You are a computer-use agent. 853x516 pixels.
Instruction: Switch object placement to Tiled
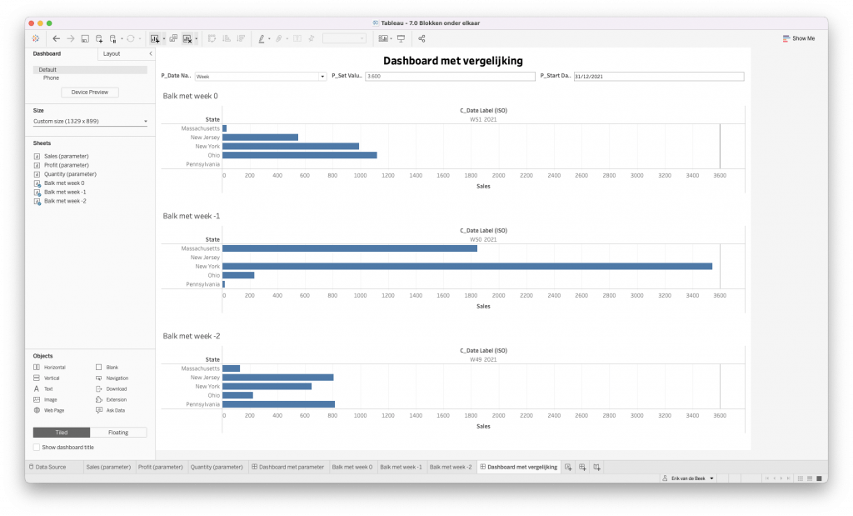(62, 433)
